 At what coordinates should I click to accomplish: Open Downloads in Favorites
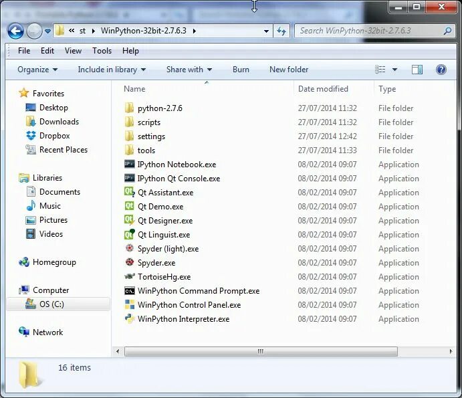click(x=60, y=122)
